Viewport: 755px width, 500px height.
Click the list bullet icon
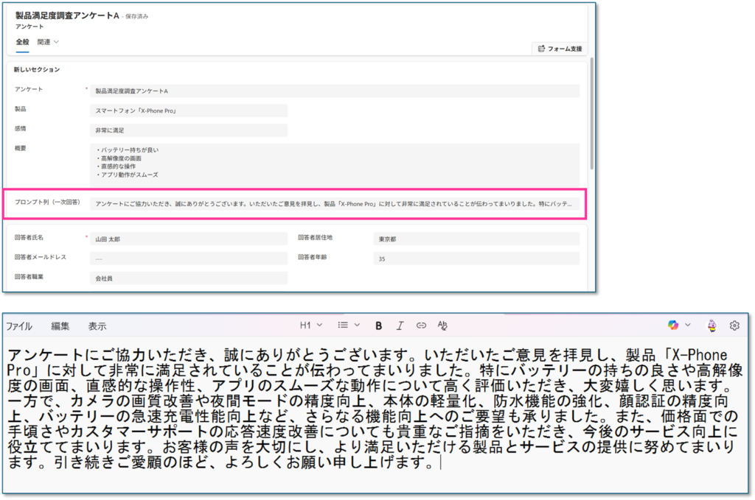(343, 325)
